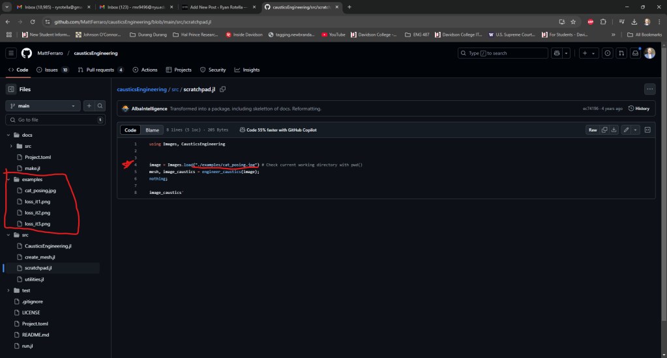Click the edit file pencil icon
667x358 pixels.
point(626,130)
